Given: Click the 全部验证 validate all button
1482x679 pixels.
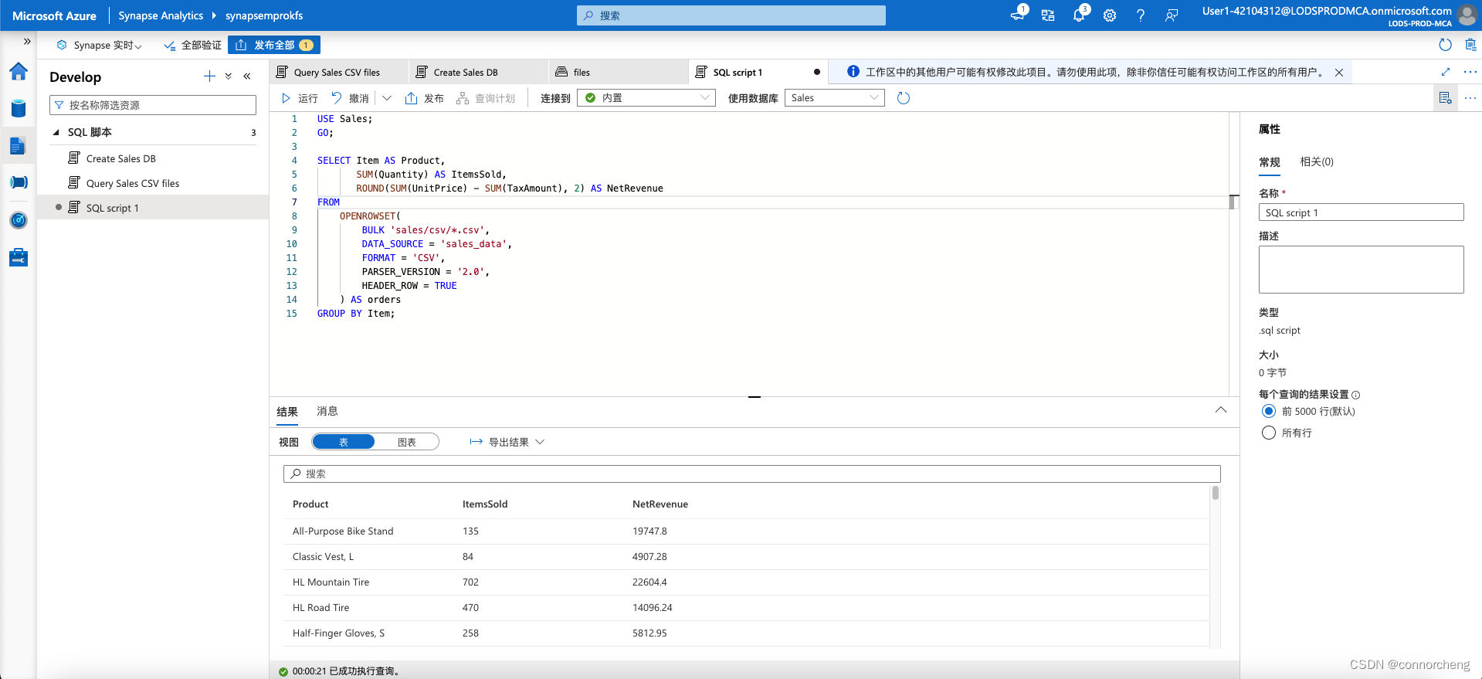Looking at the screenshot, I should click(193, 45).
